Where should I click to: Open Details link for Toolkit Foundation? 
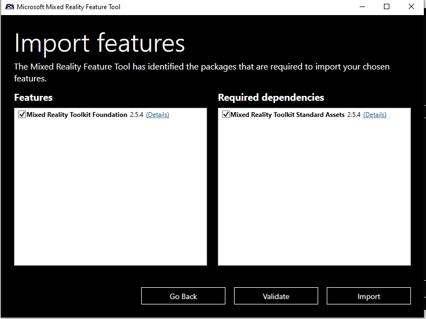click(157, 115)
